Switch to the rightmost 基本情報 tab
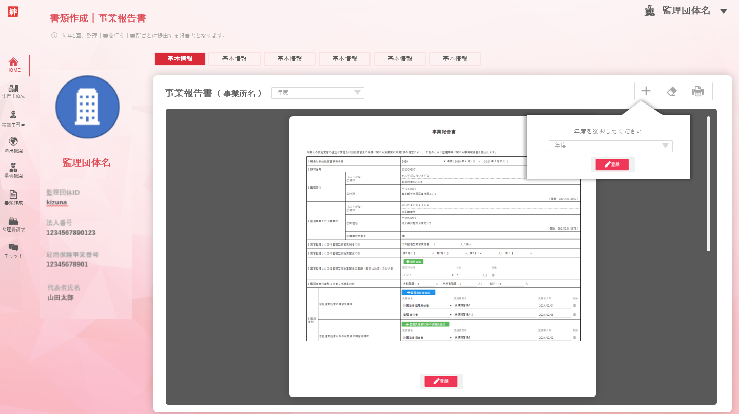Screen dimensions: 739x414 (x=455, y=59)
